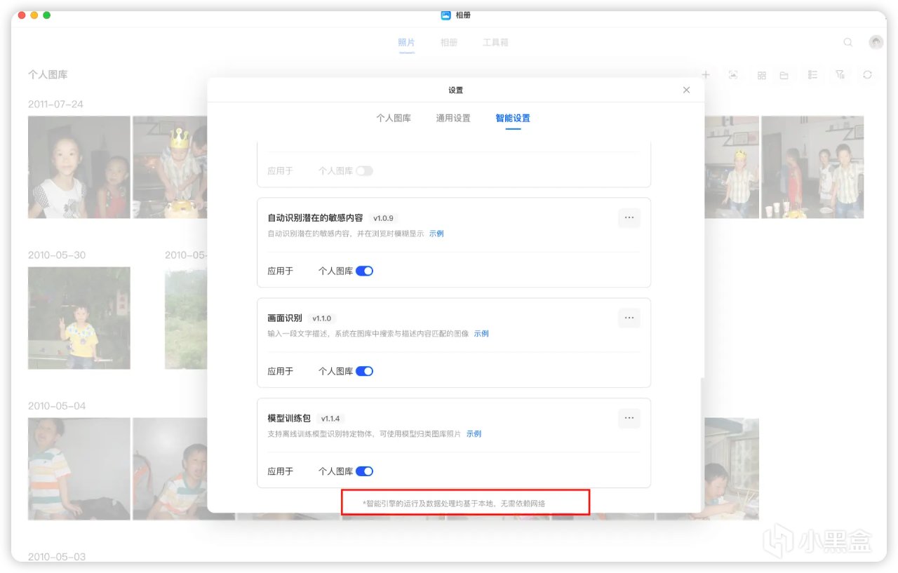Click the 2011-07-24 date heading

pyautogui.click(x=55, y=105)
